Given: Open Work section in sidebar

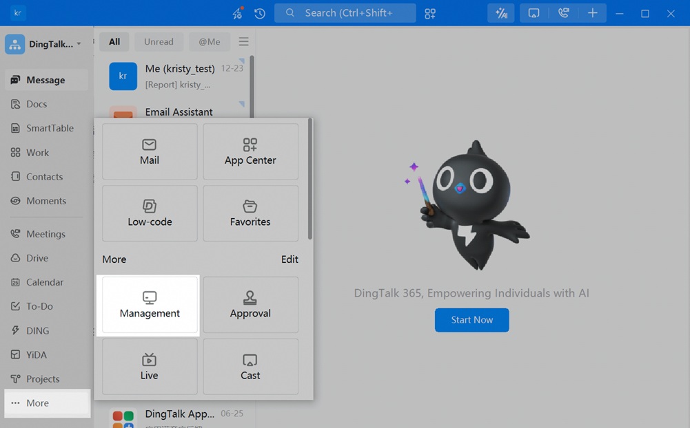Looking at the screenshot, I should pyautogui.click(x=47, y=153).
